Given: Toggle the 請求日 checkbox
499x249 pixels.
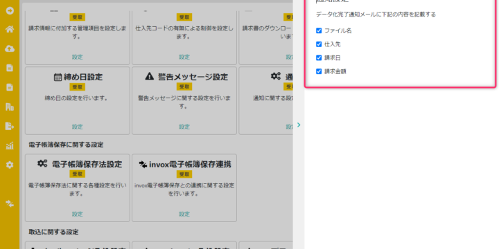Looking at the screenshot, I should click(319, 58).
